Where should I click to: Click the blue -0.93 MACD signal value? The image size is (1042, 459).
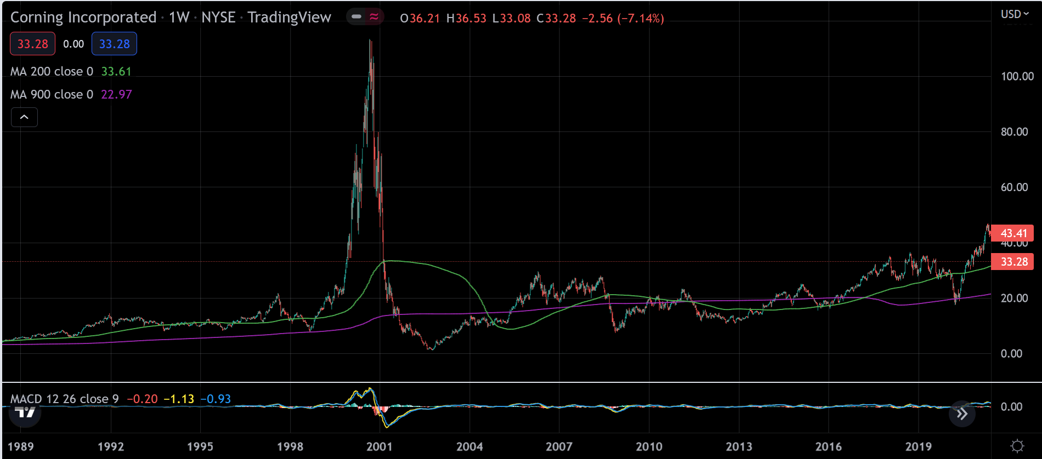(x=216, y=399)
